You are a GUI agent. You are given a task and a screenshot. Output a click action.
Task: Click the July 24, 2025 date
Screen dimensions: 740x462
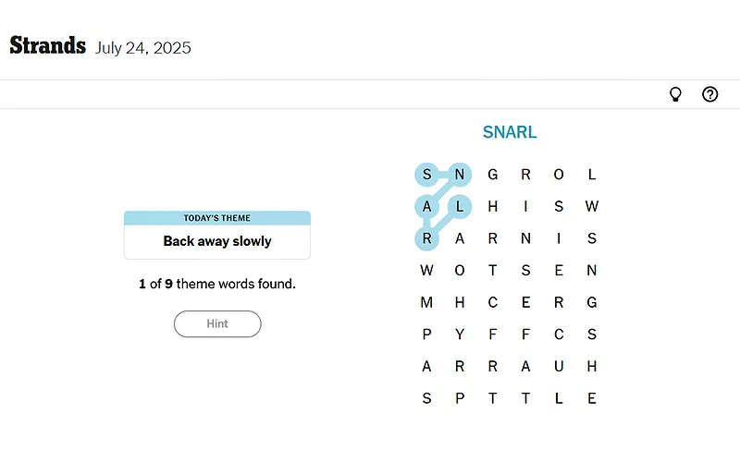[x=143, y=48]
